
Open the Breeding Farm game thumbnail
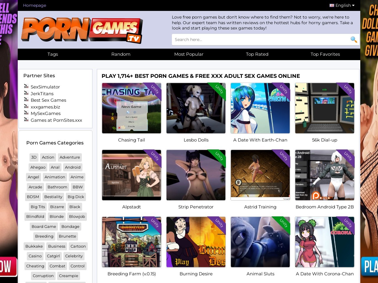click(131, 242)
